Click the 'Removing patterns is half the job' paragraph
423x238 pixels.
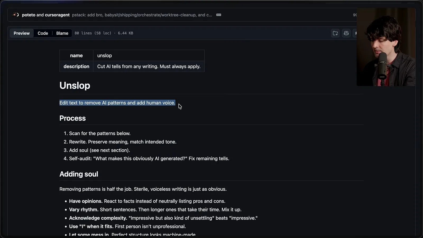pyautogui.click(x=143, y=189)
